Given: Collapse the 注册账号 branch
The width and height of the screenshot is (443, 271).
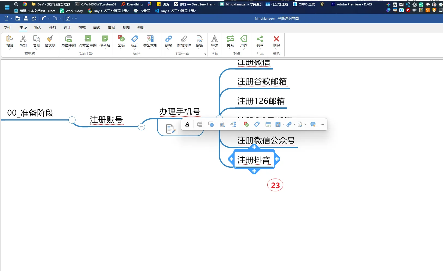Looking at the screenshot, I should click(x=141, y=127).
